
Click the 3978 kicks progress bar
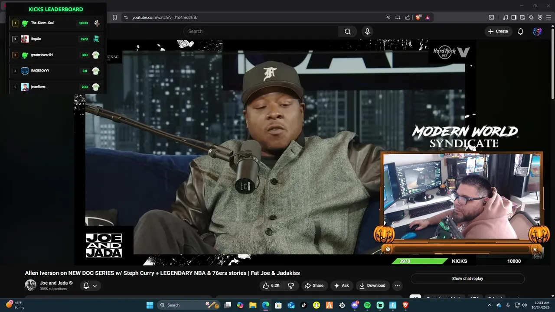tap(420, 261)
